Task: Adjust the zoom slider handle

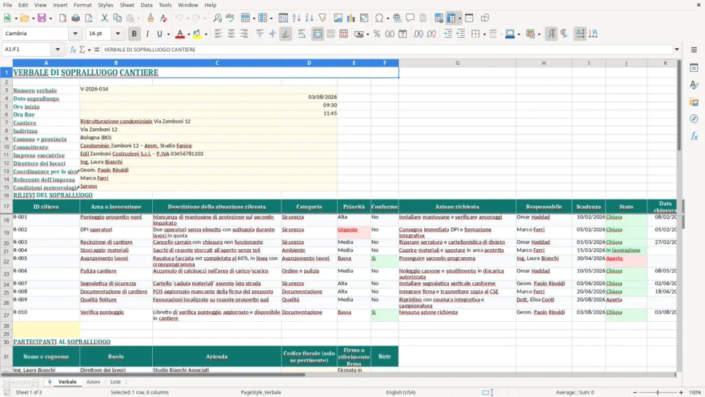Action: click(657, 392)
